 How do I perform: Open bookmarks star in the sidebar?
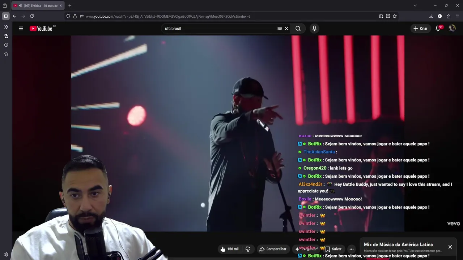(x=6, y=54)
